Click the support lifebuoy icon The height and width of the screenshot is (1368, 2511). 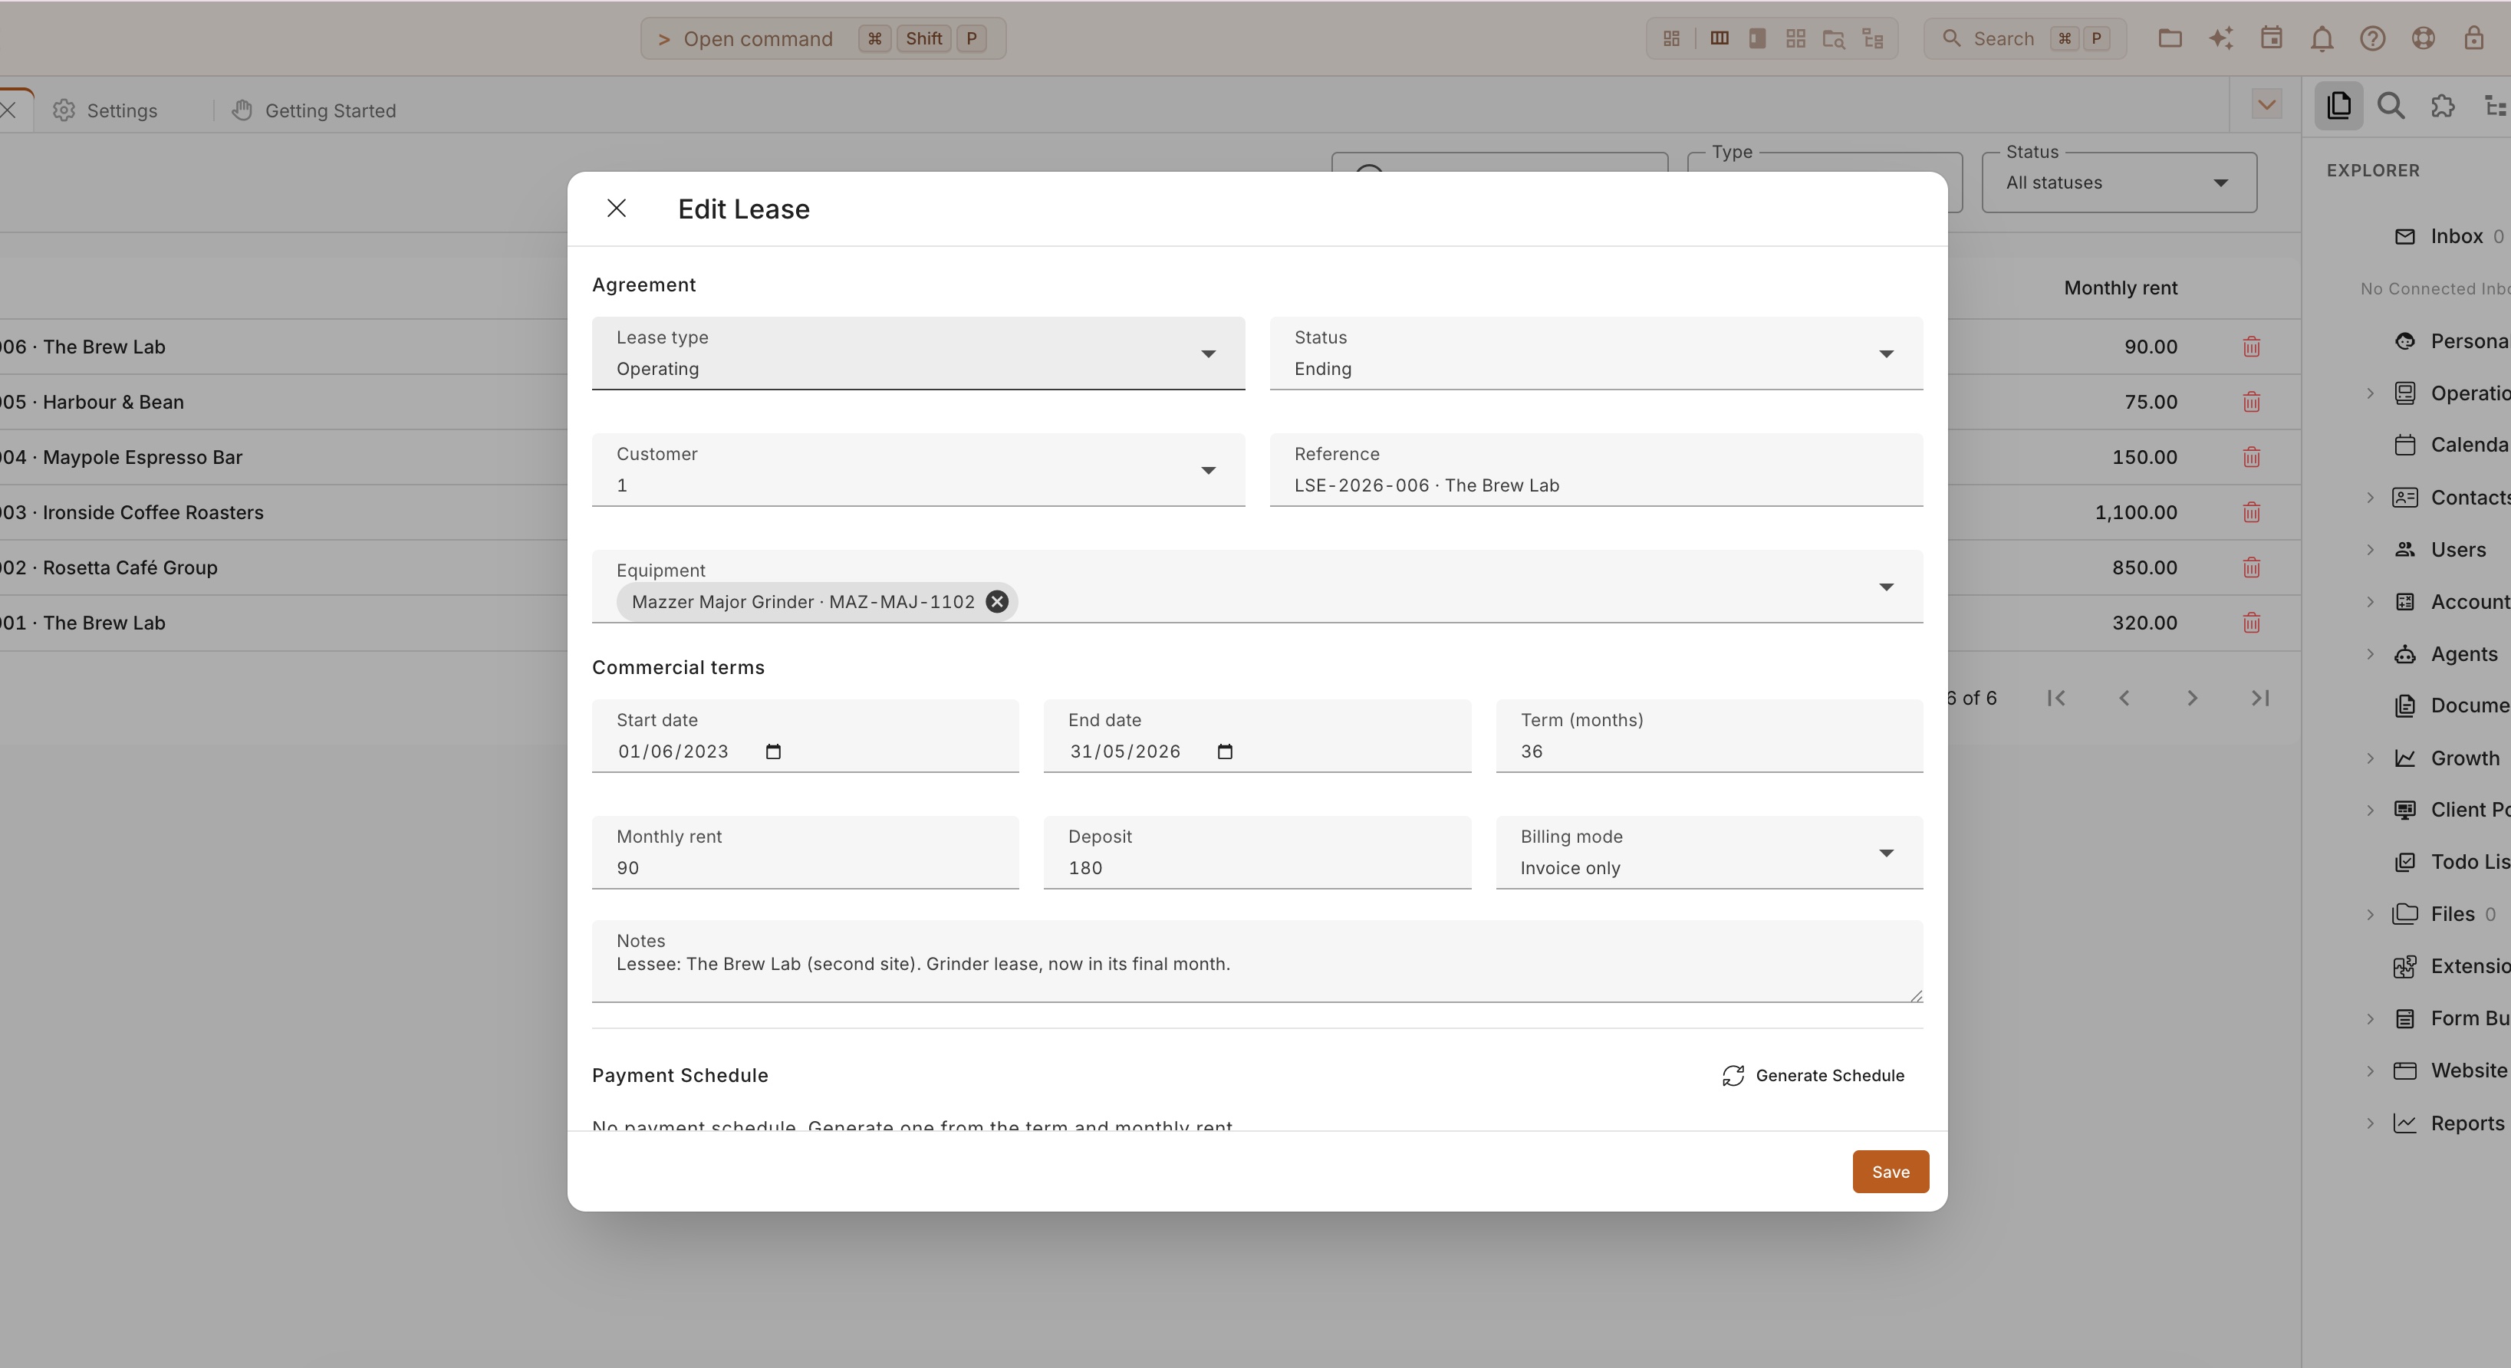click(2424, 39)
